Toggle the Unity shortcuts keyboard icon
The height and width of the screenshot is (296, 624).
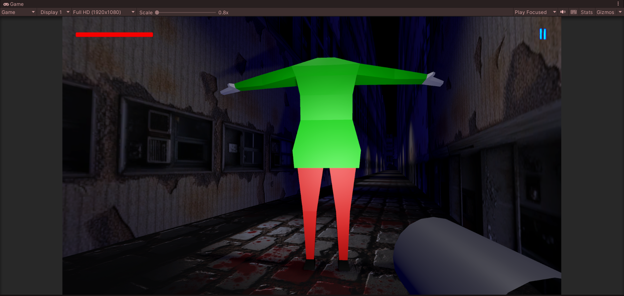(x=574, y=12)
